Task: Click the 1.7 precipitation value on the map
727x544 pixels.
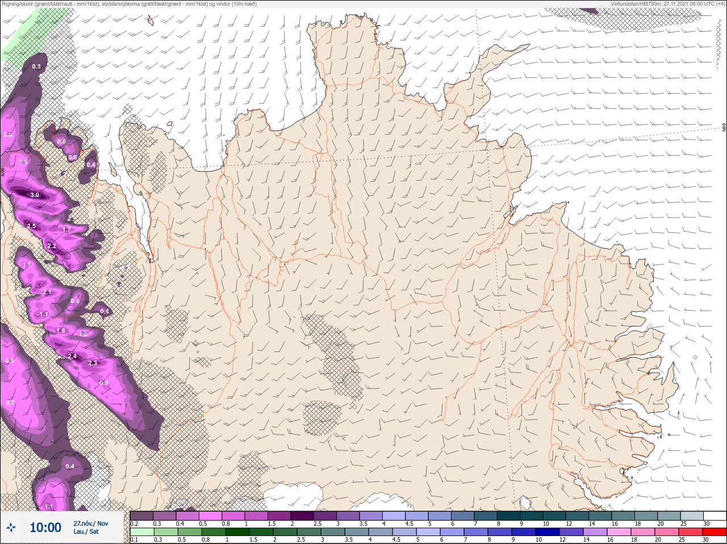Action: click(66, 229)
